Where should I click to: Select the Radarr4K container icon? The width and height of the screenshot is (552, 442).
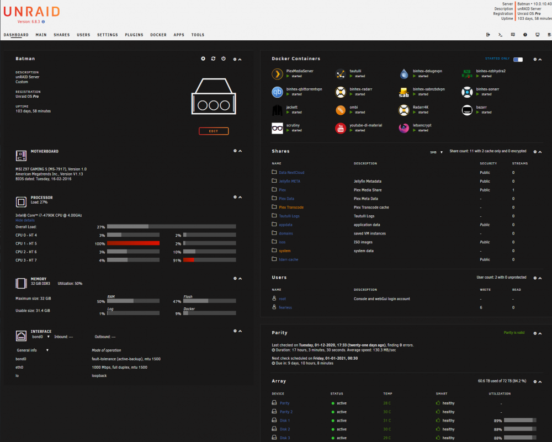click(404, 110)
